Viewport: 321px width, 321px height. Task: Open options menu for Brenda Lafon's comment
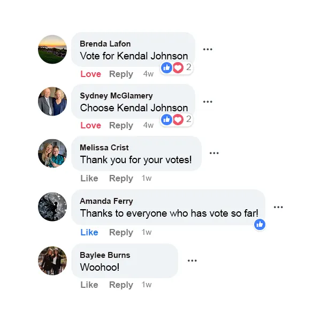pos(208,49)
